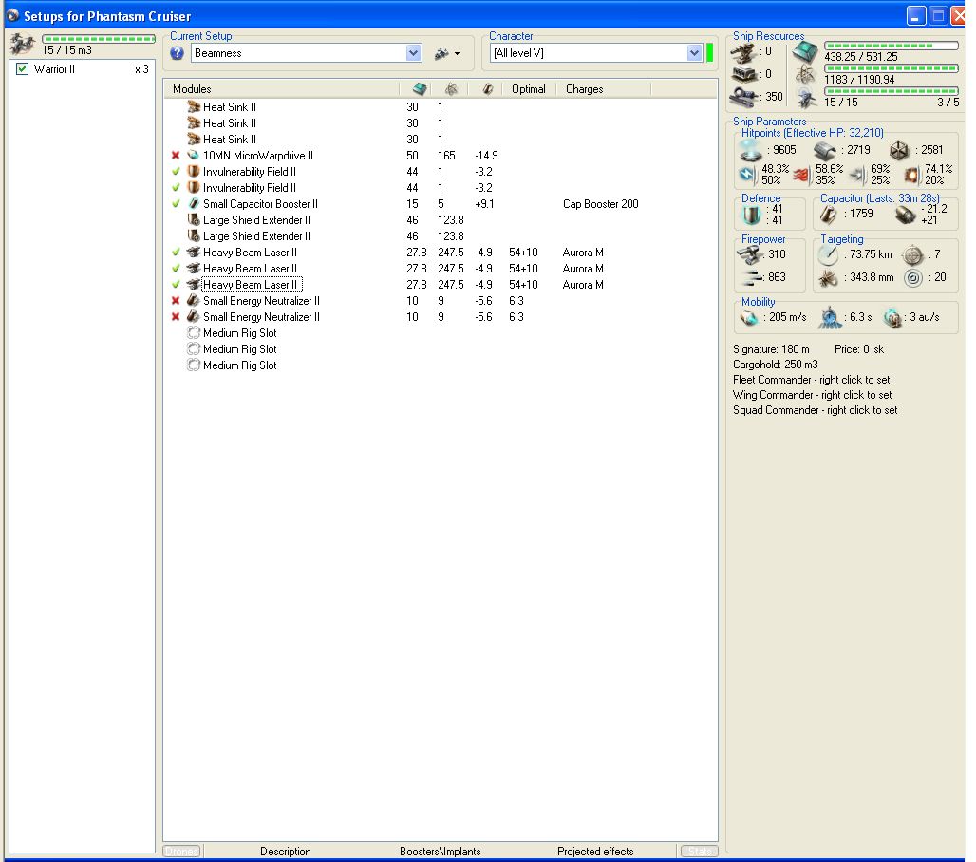Image resolution: width=976 pixels, height=862 pixels.
Task: Expand the Current Setup Beamness combo box
Action: [x=413, y=53]
